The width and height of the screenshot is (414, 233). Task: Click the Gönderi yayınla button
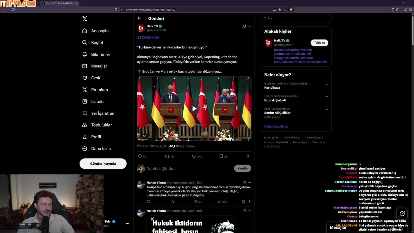103,163
